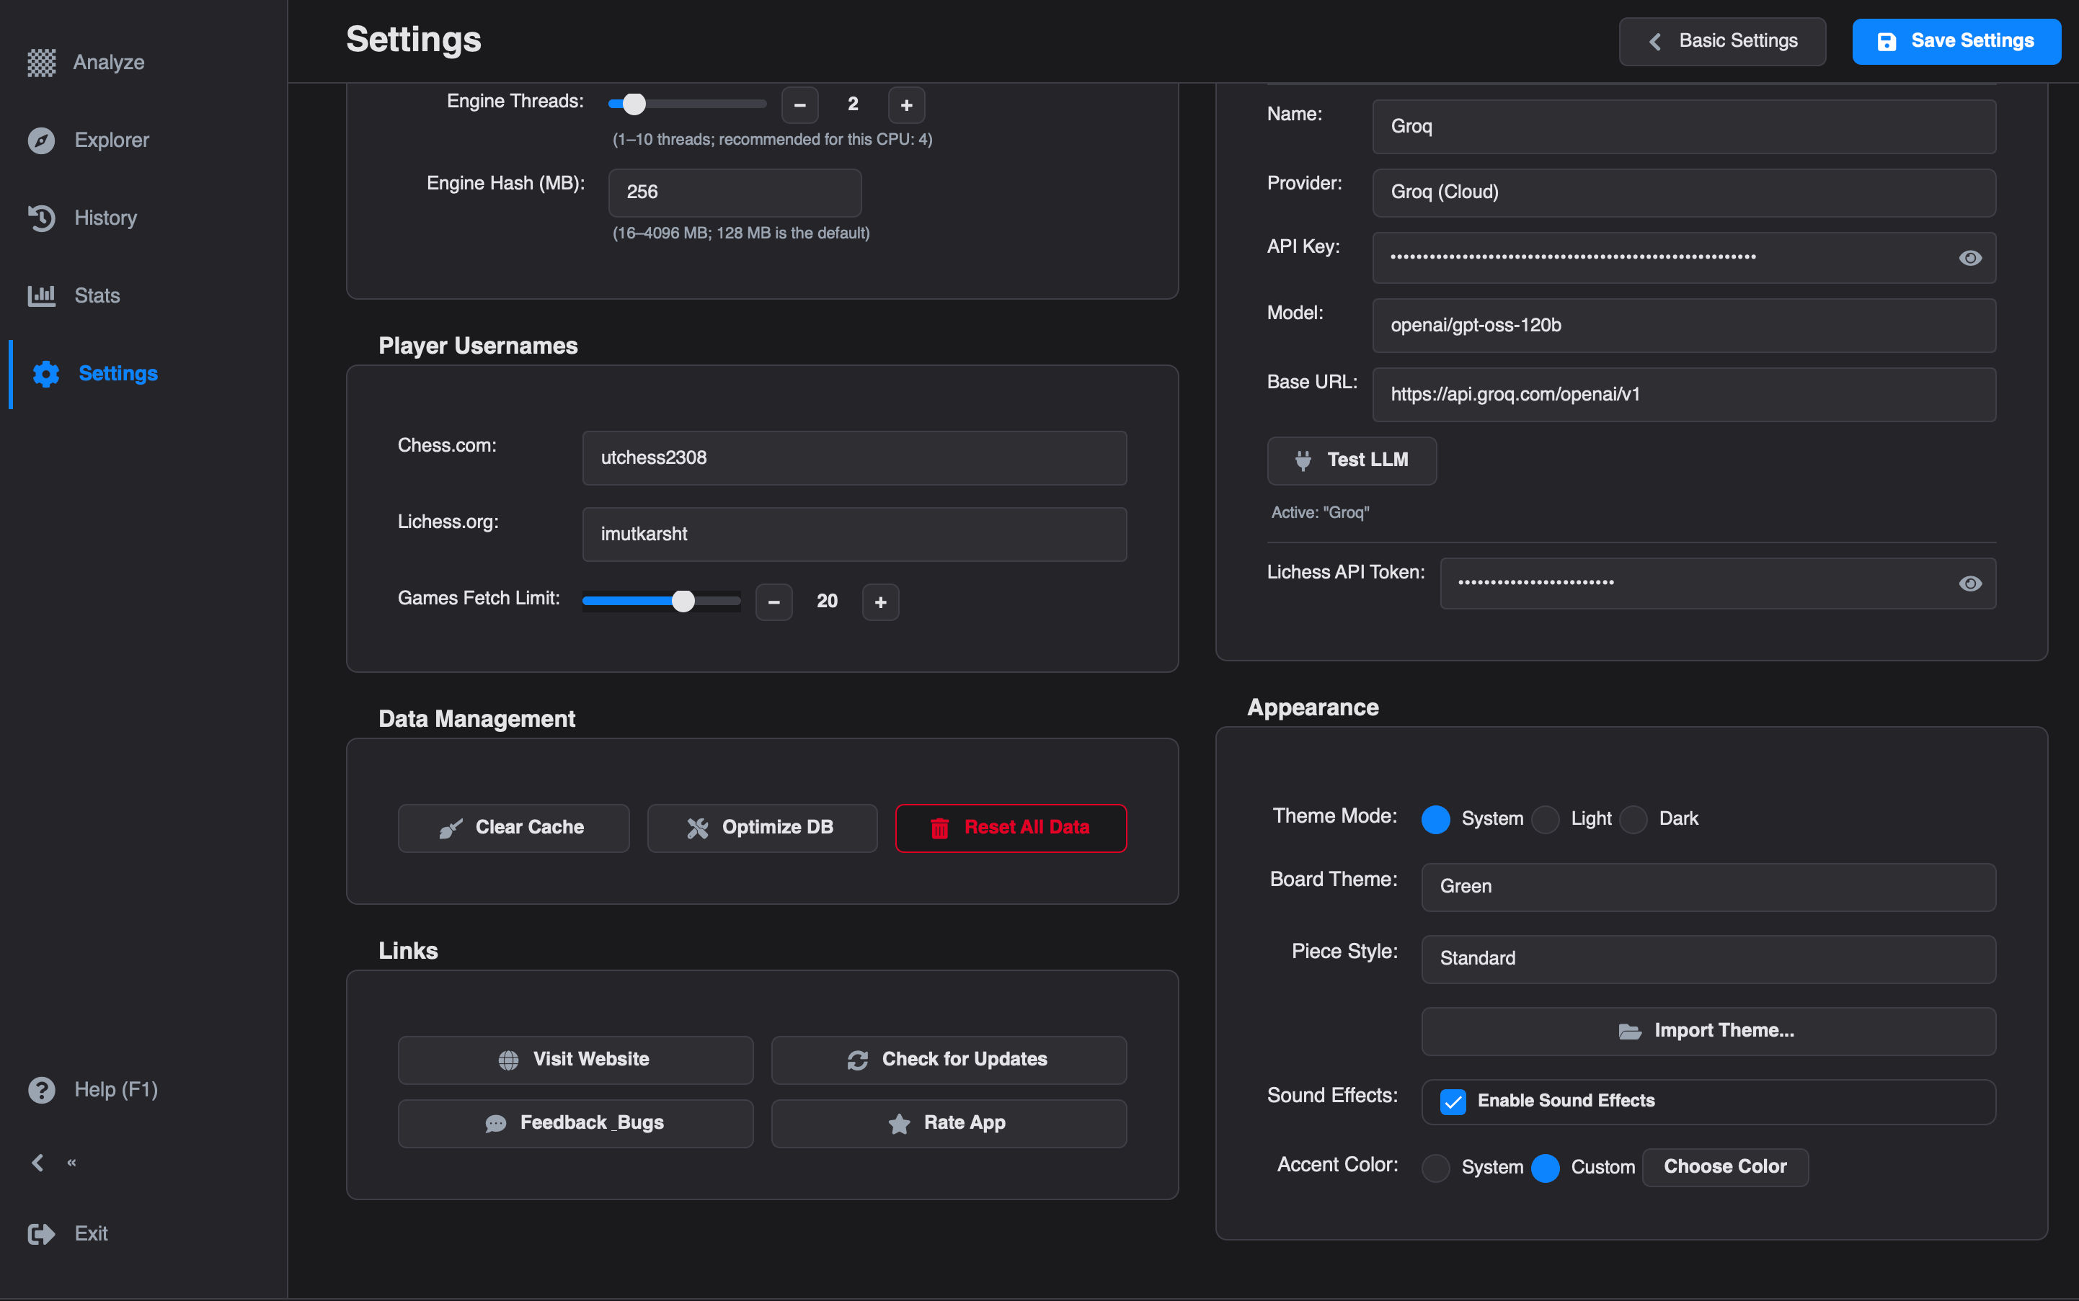2079x1301 pixels.
Task: Click the broom icon on Clear Cache
Action: (451, 828)
